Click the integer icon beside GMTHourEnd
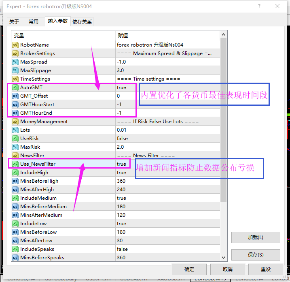The width and height of the screenshot is (290, 282). 15,113
